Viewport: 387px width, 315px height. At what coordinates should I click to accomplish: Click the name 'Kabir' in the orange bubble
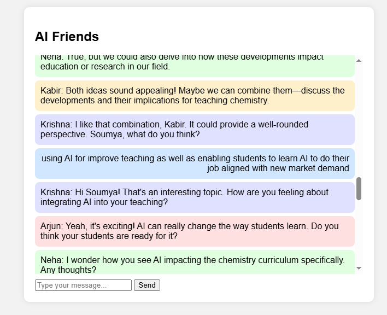click(x=51, y=91)
